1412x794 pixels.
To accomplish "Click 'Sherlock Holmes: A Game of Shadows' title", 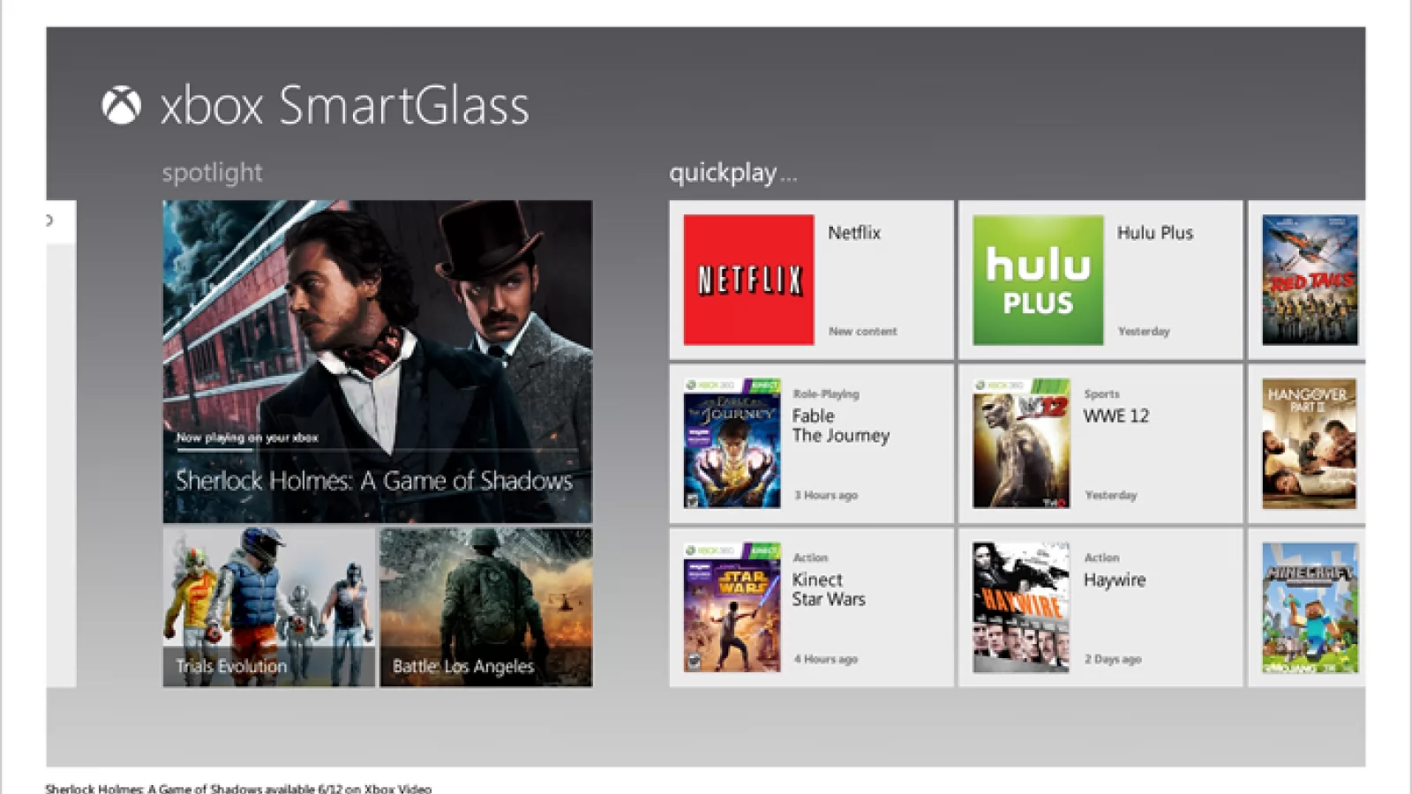I will [x=374, y=481].
